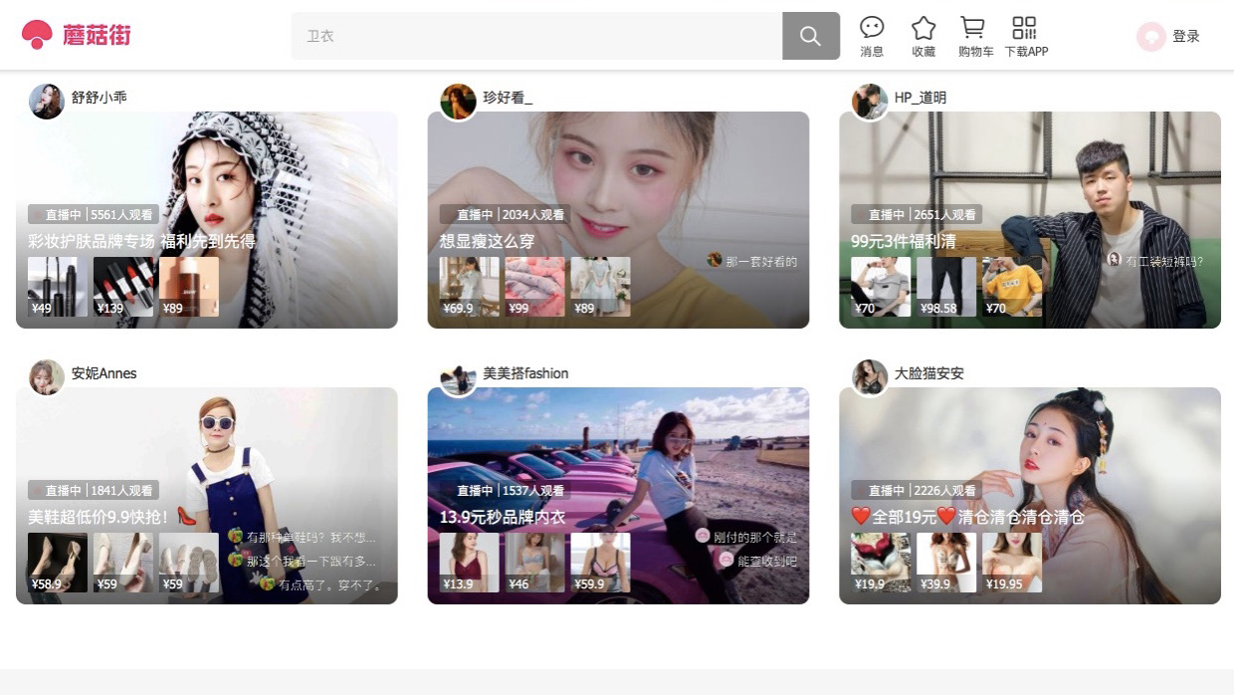Click HP_道明's profile avatar
The width and height of the screenshot is (1234, 695).
pyautogui.click(x=869, y=101)
